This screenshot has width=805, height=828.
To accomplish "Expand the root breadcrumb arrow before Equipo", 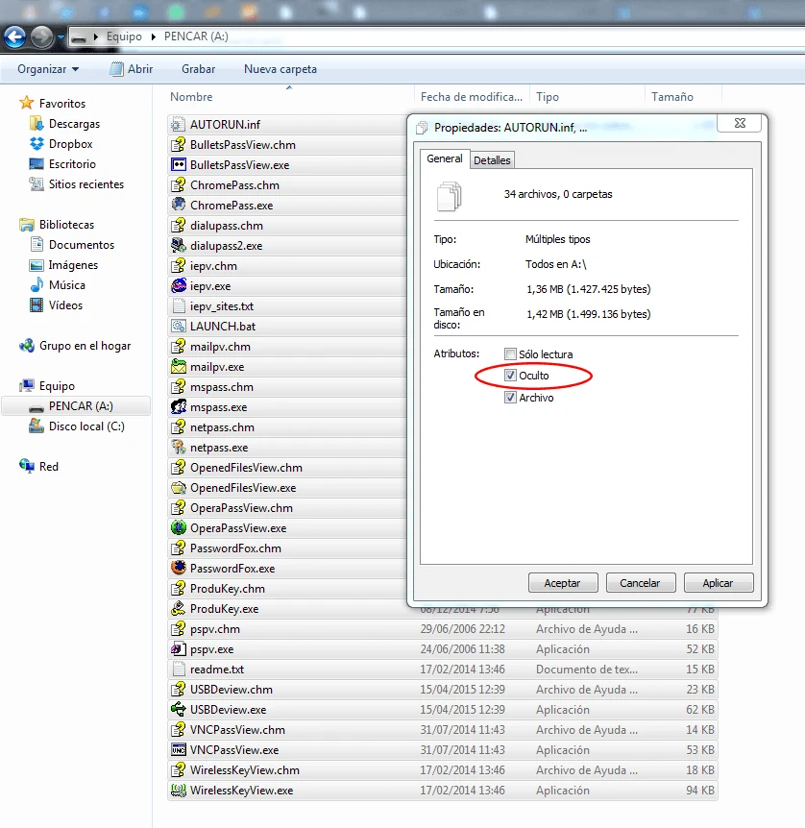I will [96, 37].
